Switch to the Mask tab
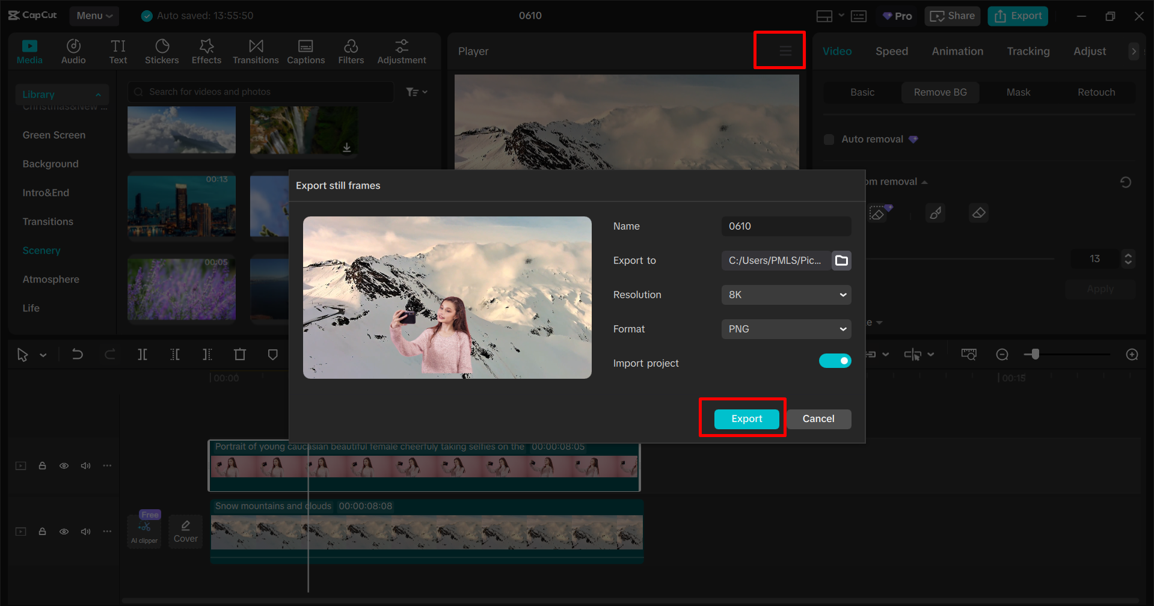This screenshot has height=606, width=1154. click(1017, 92)
